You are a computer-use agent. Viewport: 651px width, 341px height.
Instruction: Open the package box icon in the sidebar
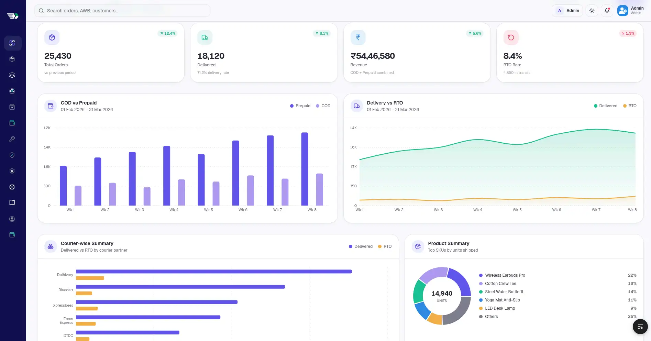tap(12, 59)
